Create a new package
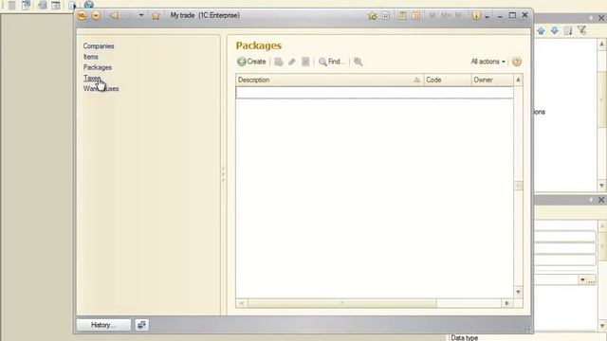 tap(251, 62)
